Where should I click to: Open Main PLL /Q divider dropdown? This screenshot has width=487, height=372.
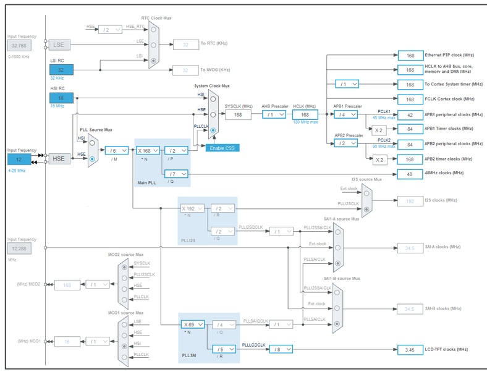[176, 174]
